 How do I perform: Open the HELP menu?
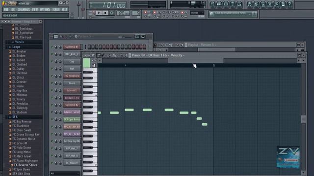(x=64, y=9)
